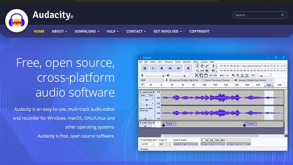Viewport: 293px width, 165px height.
Task: Click the Fit Project zoom icon
Action: coord(247,75)
